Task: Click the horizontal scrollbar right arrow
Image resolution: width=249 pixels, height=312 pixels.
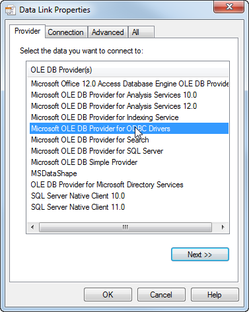Action: [223, 227]
